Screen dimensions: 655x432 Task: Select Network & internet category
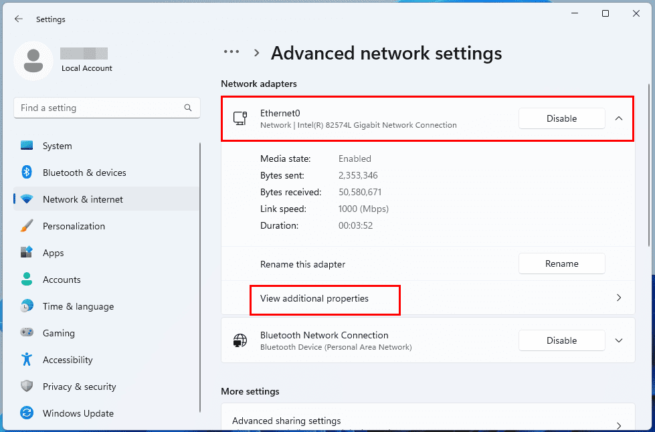pos(106,199)
